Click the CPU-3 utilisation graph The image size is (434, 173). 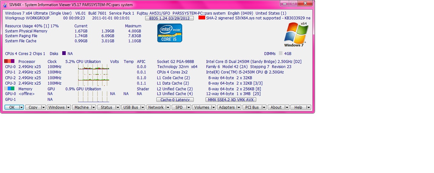click(x=94, y=83)
